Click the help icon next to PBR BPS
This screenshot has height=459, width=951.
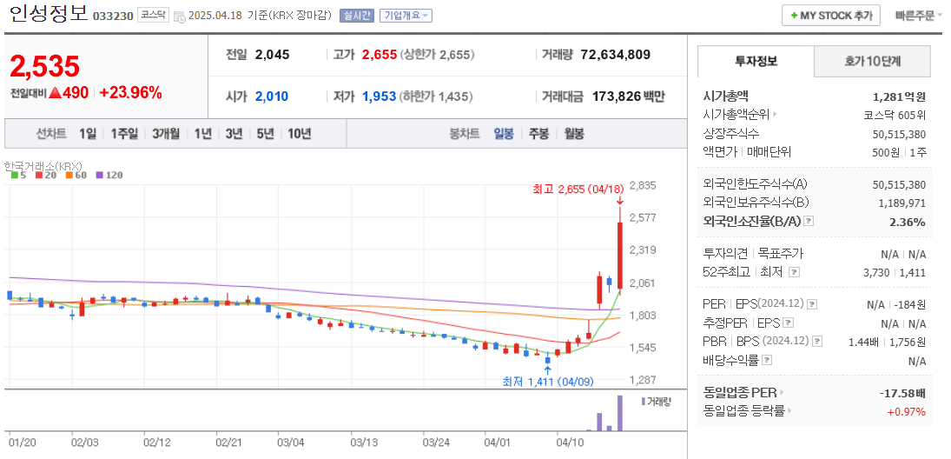817,342
